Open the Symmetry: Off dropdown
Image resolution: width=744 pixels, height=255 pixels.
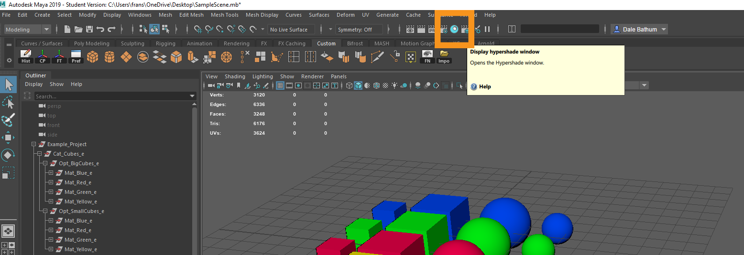359,30
